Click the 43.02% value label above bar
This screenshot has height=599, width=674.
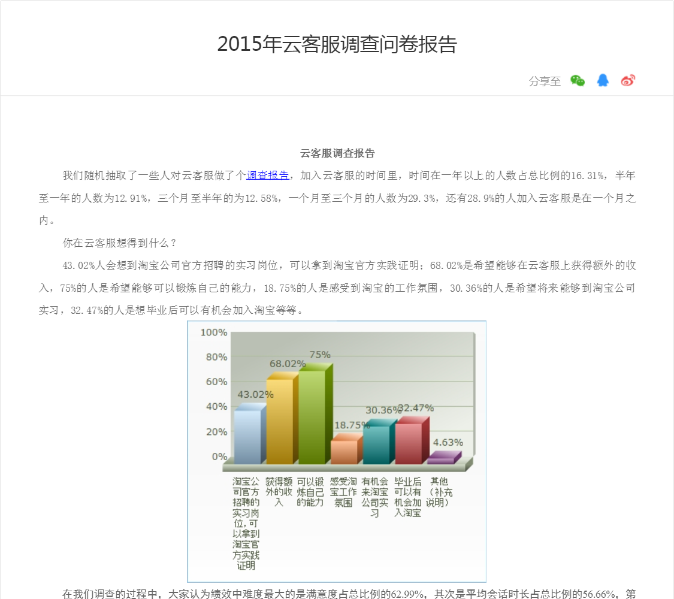[x=255, y=394]
